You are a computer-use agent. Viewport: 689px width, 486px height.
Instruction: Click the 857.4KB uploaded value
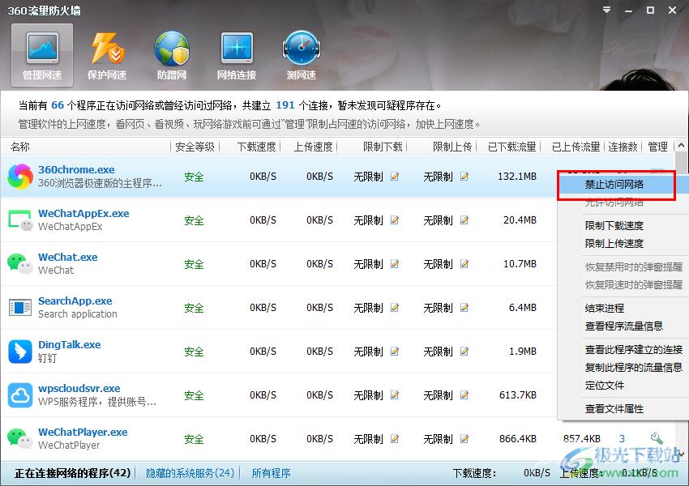[582, 438]
